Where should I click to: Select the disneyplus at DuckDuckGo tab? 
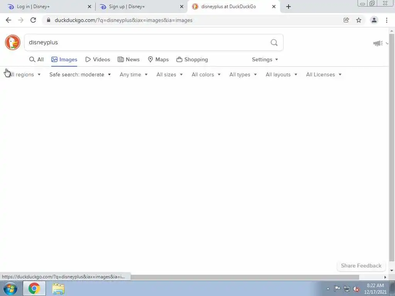(233, 7)
